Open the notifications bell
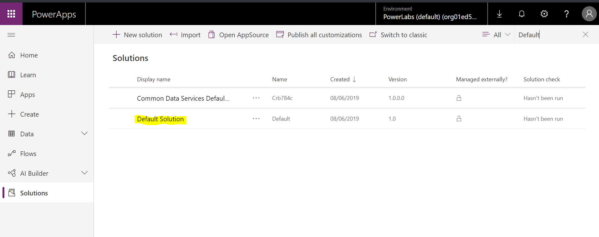The height and width of the screenshot is (237, 599). (521, 14)
